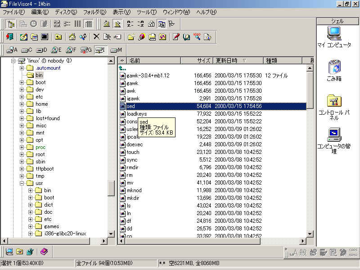
Task: Click the red stamp tool icon
Action: tap(142, 37)
